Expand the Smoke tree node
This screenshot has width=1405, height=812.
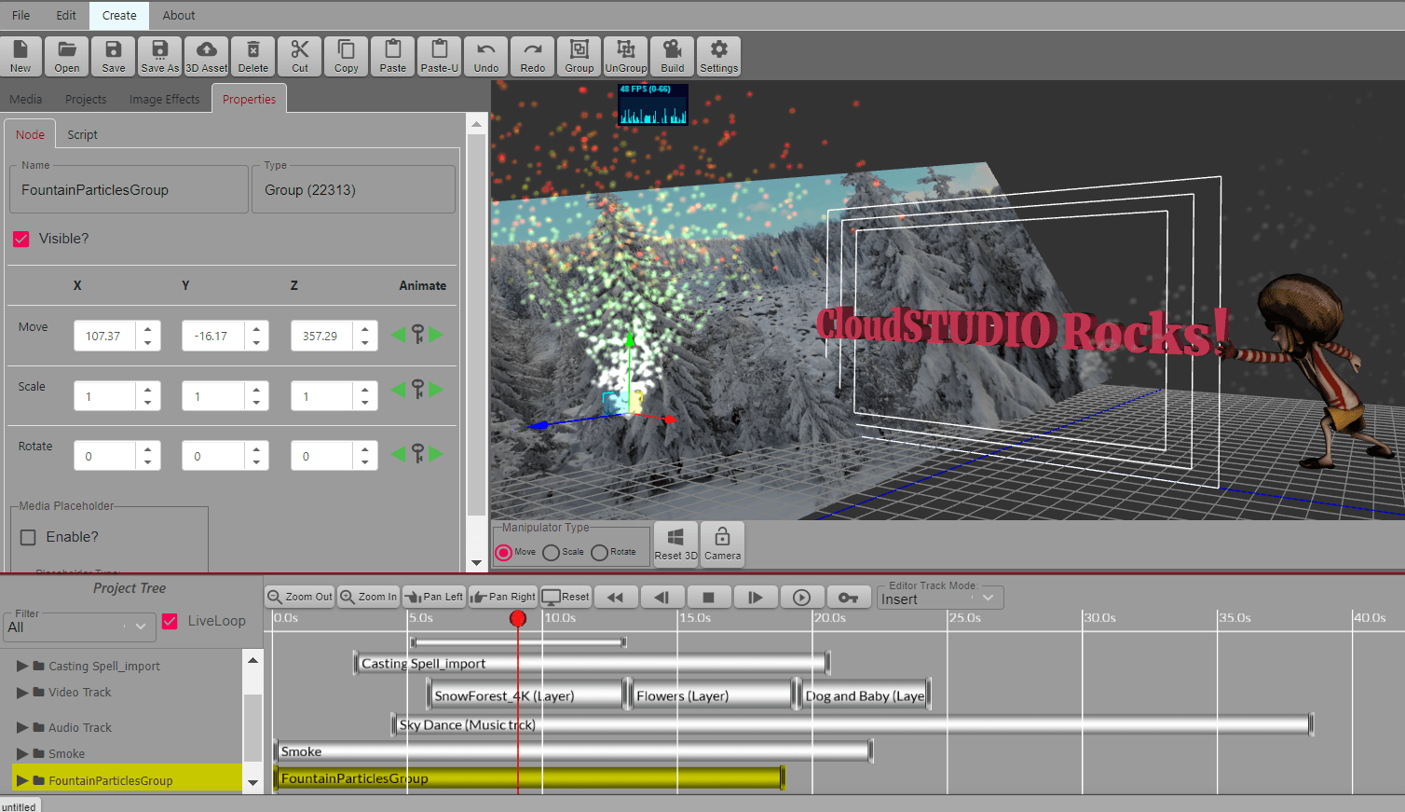coord(22,753)
